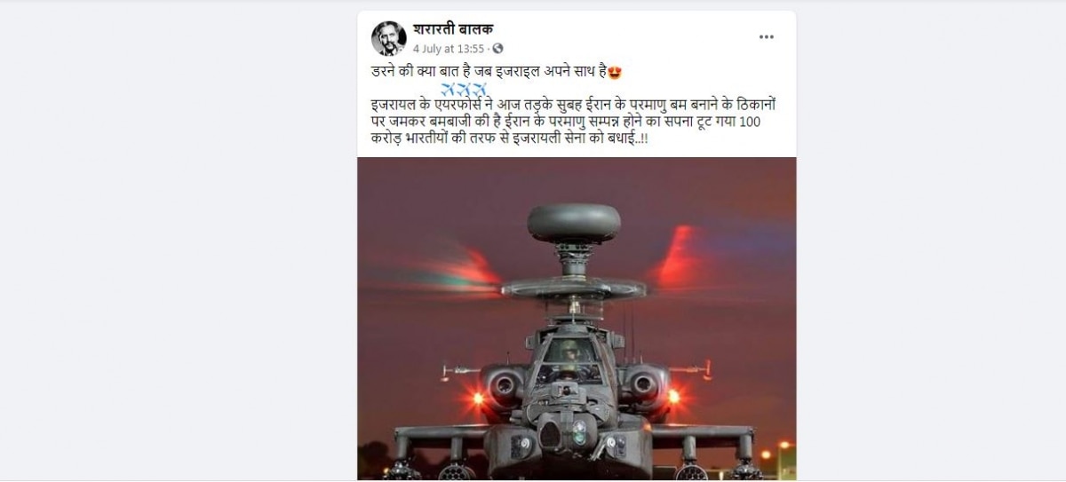Screen dimensions: 1066x482
Task: Click the globe public privacy icon
Action: tap(497, 49)
